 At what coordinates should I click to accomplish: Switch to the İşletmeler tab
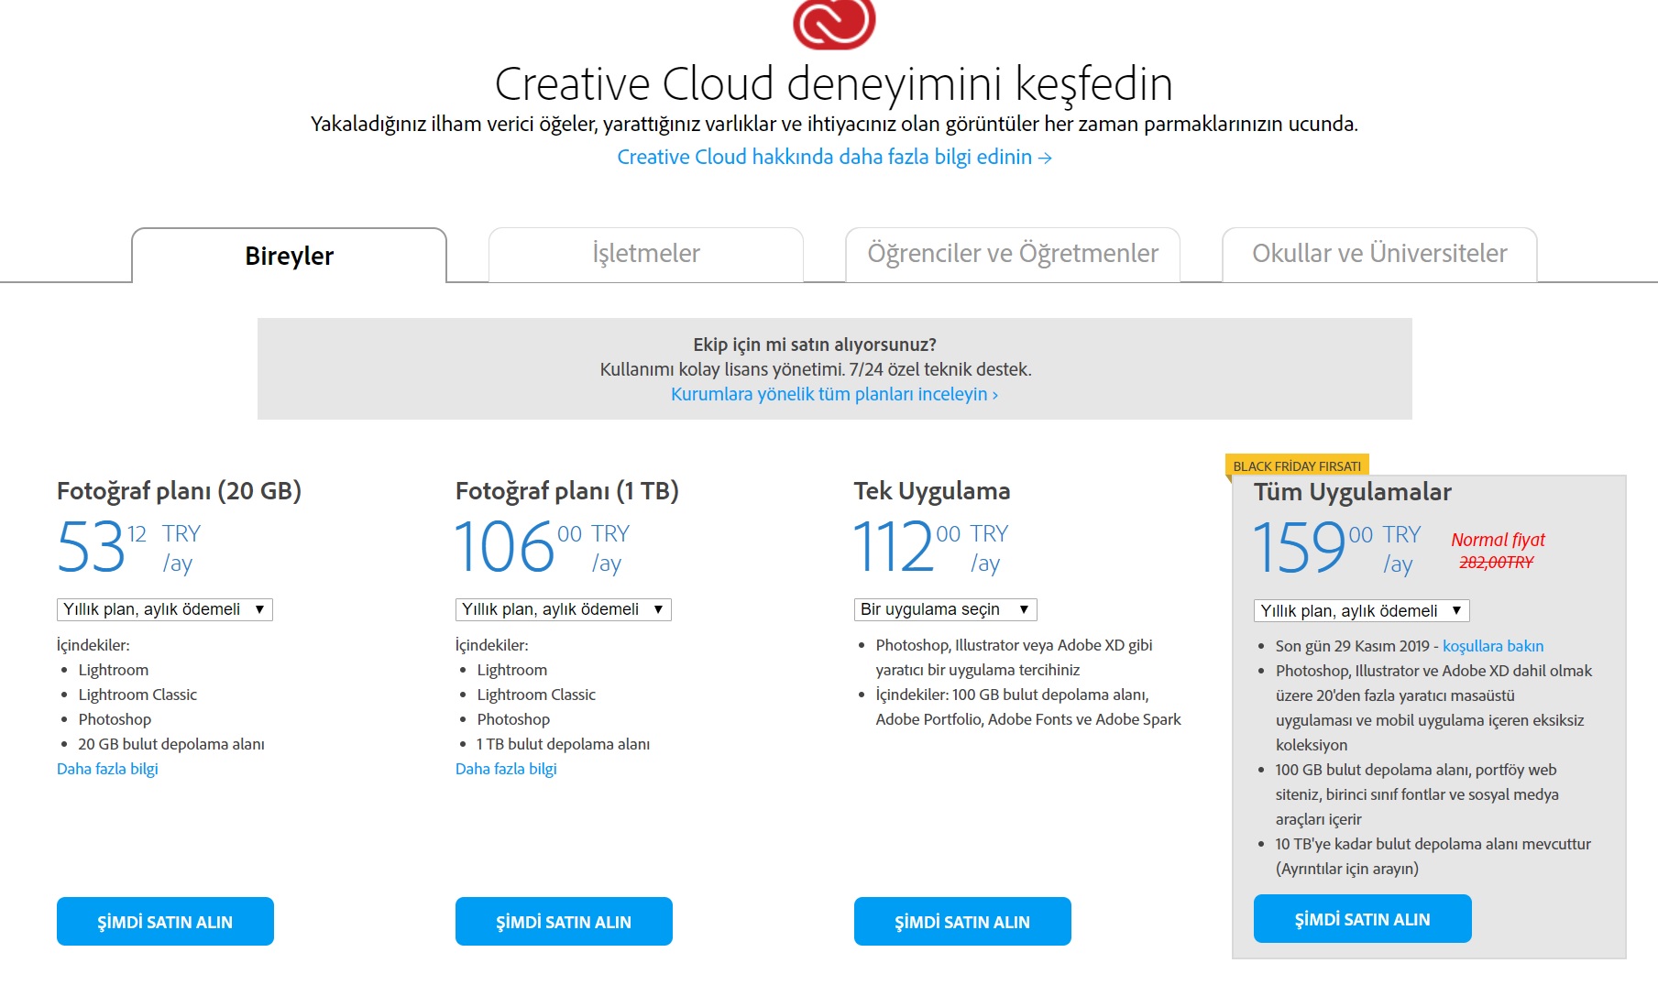pyautogui.click(x=646, y=254)
